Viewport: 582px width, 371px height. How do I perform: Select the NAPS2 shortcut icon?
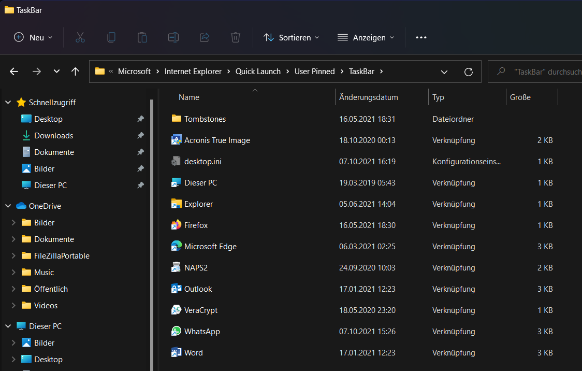[x=176, y=267]
